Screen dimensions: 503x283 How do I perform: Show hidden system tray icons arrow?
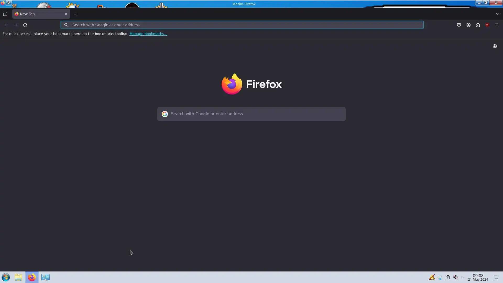(x=463, y=277)
